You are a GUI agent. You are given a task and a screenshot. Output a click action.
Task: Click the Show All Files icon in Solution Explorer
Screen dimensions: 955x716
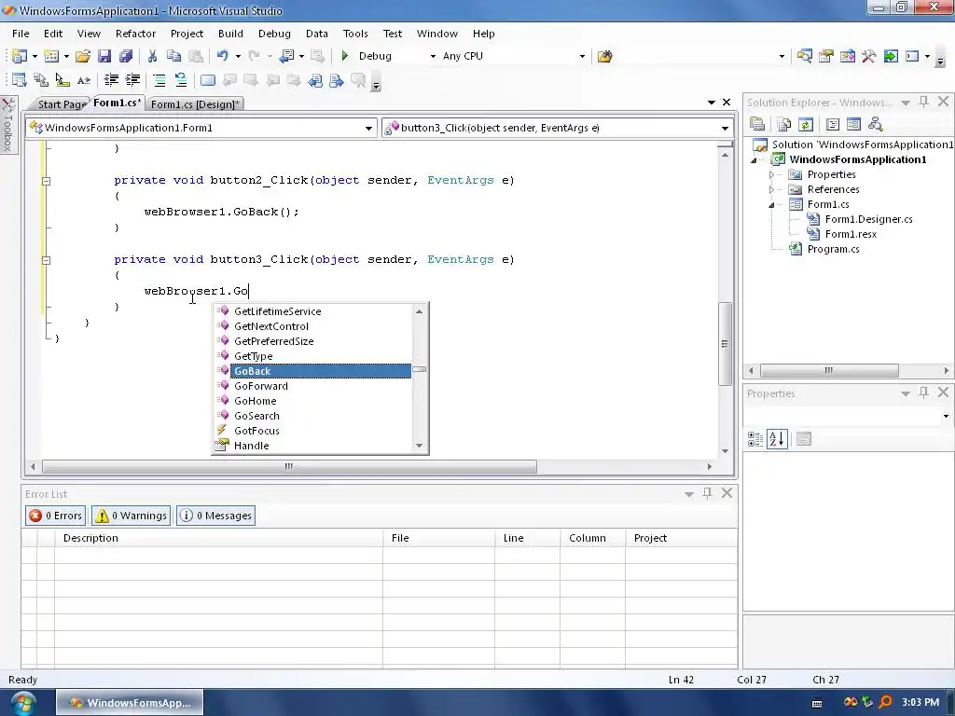pyautogui.click(x=784, y=124)
